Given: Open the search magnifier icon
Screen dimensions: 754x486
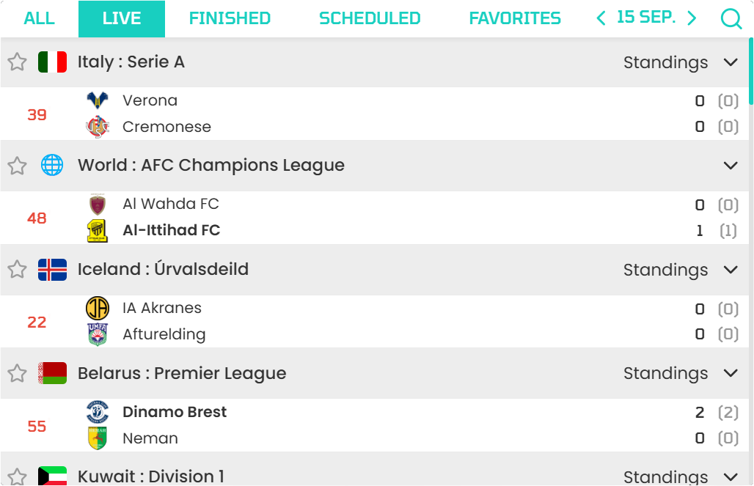Looking at the screenshot, I should tap(731, 18).
